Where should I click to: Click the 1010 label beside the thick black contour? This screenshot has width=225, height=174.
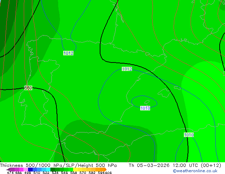[x=189, y=135]
